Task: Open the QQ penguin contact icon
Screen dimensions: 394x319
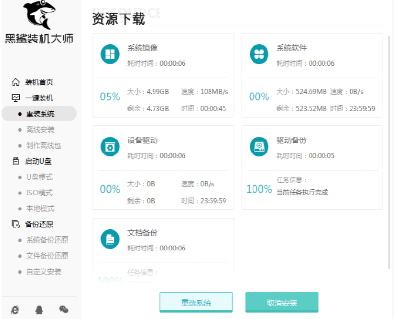Action: 39,310
